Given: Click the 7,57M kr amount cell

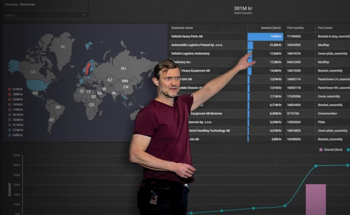Looking at the screenshot, I should (266, 80).
